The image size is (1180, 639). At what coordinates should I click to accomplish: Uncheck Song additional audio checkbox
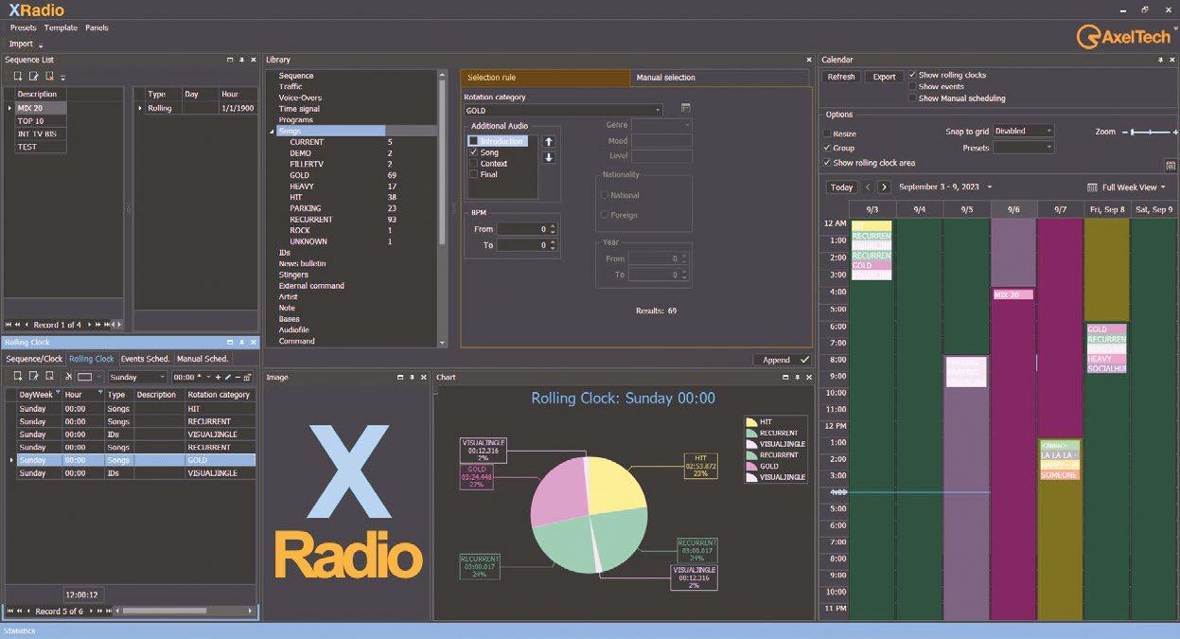click(x=473, y=152)
